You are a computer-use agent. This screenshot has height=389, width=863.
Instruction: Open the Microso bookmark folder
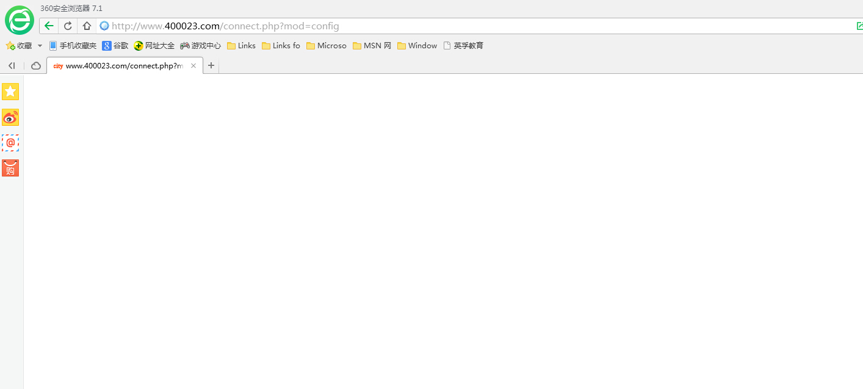tap(326, 46)
